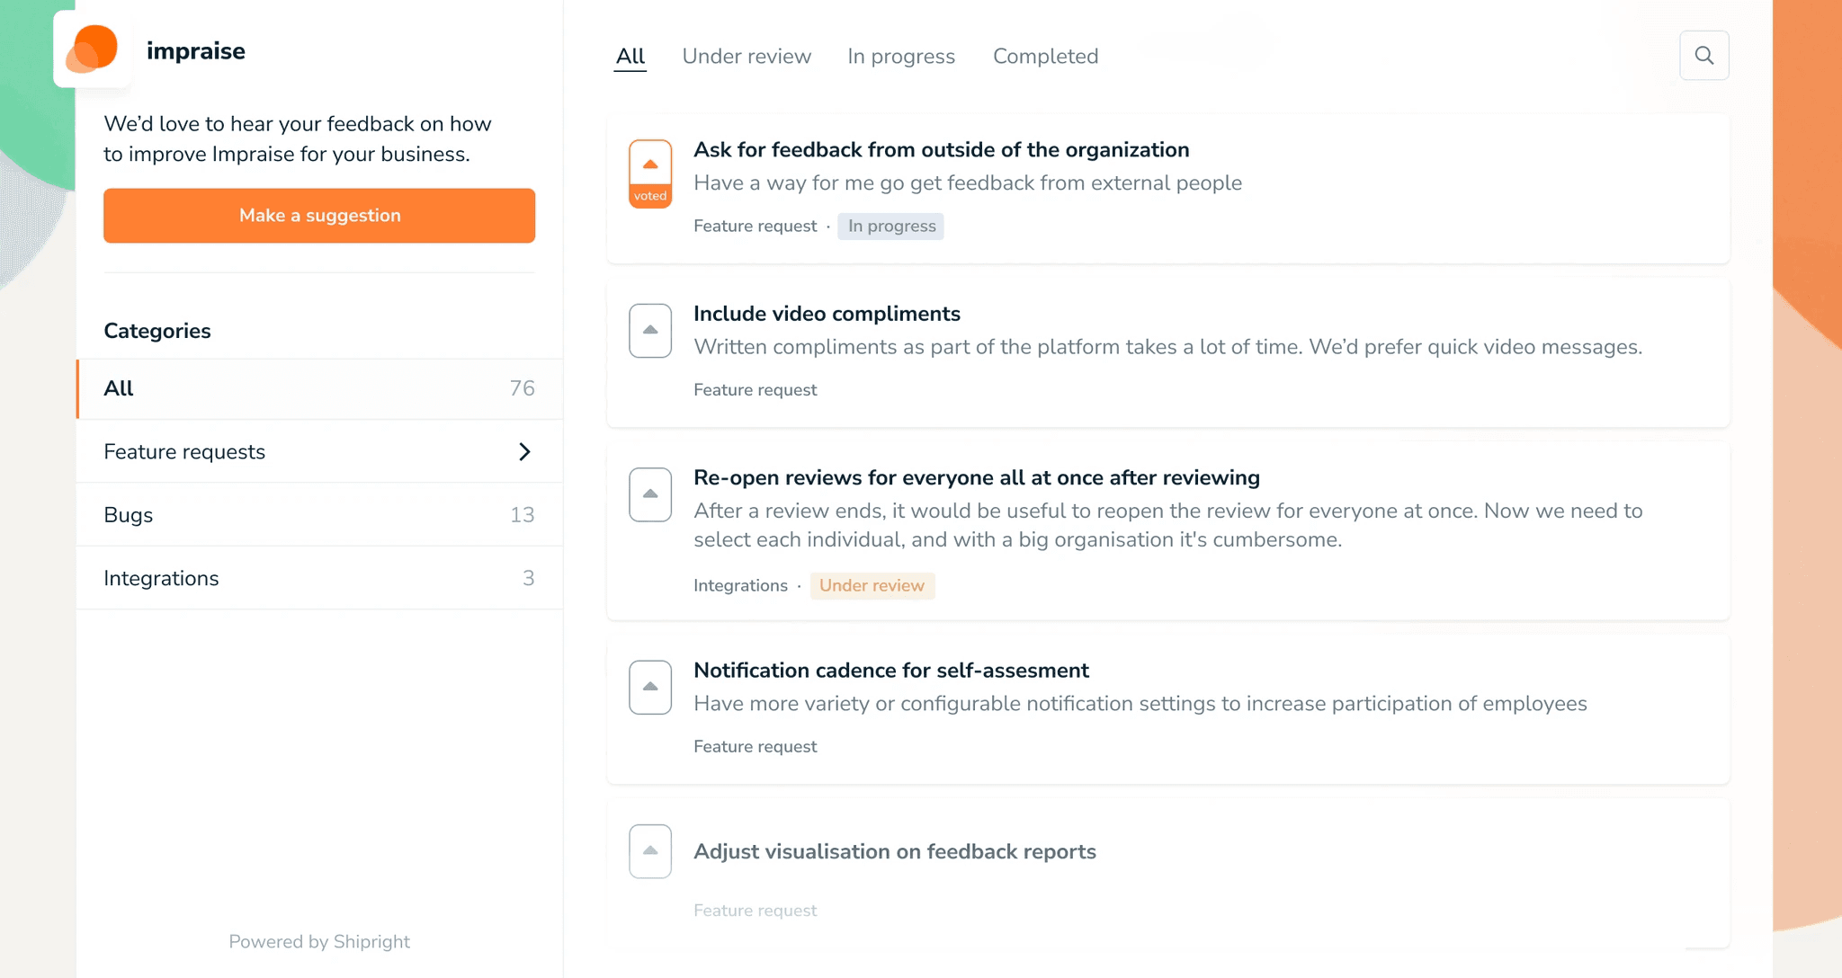The height and width of the screenshot is (978, 1842).
Task: Show the Completed tab
Action: click(1045, 57)
